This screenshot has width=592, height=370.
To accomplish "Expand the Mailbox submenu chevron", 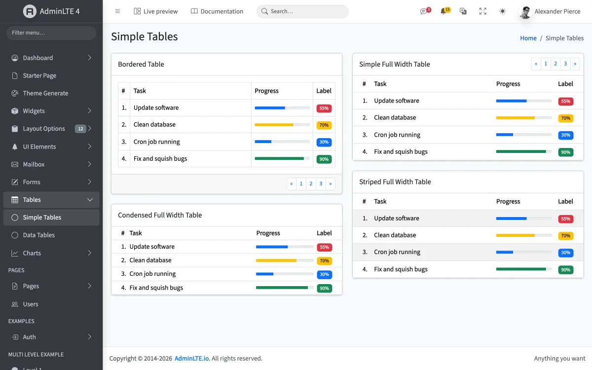I will pyautogui.click(x=90, y=164).
